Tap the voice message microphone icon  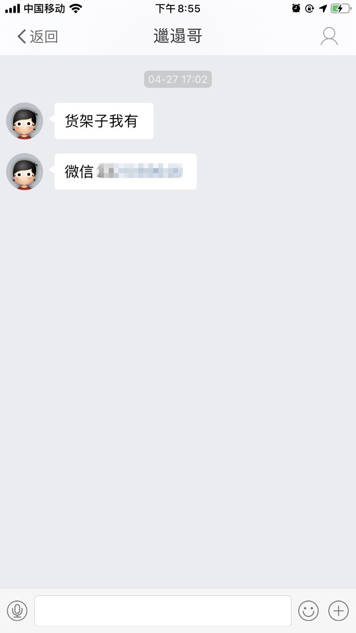pyautogui.click(x=17, y=611)
